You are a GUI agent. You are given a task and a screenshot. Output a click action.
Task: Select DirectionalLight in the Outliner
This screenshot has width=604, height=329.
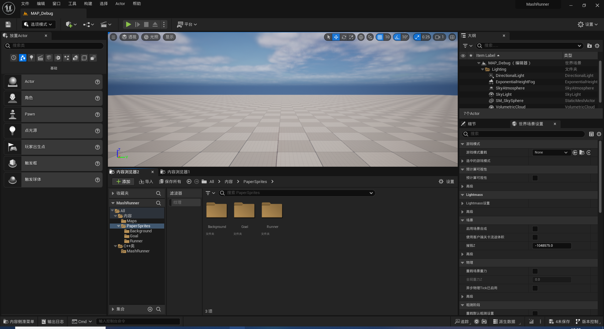[x=510, y=76]
